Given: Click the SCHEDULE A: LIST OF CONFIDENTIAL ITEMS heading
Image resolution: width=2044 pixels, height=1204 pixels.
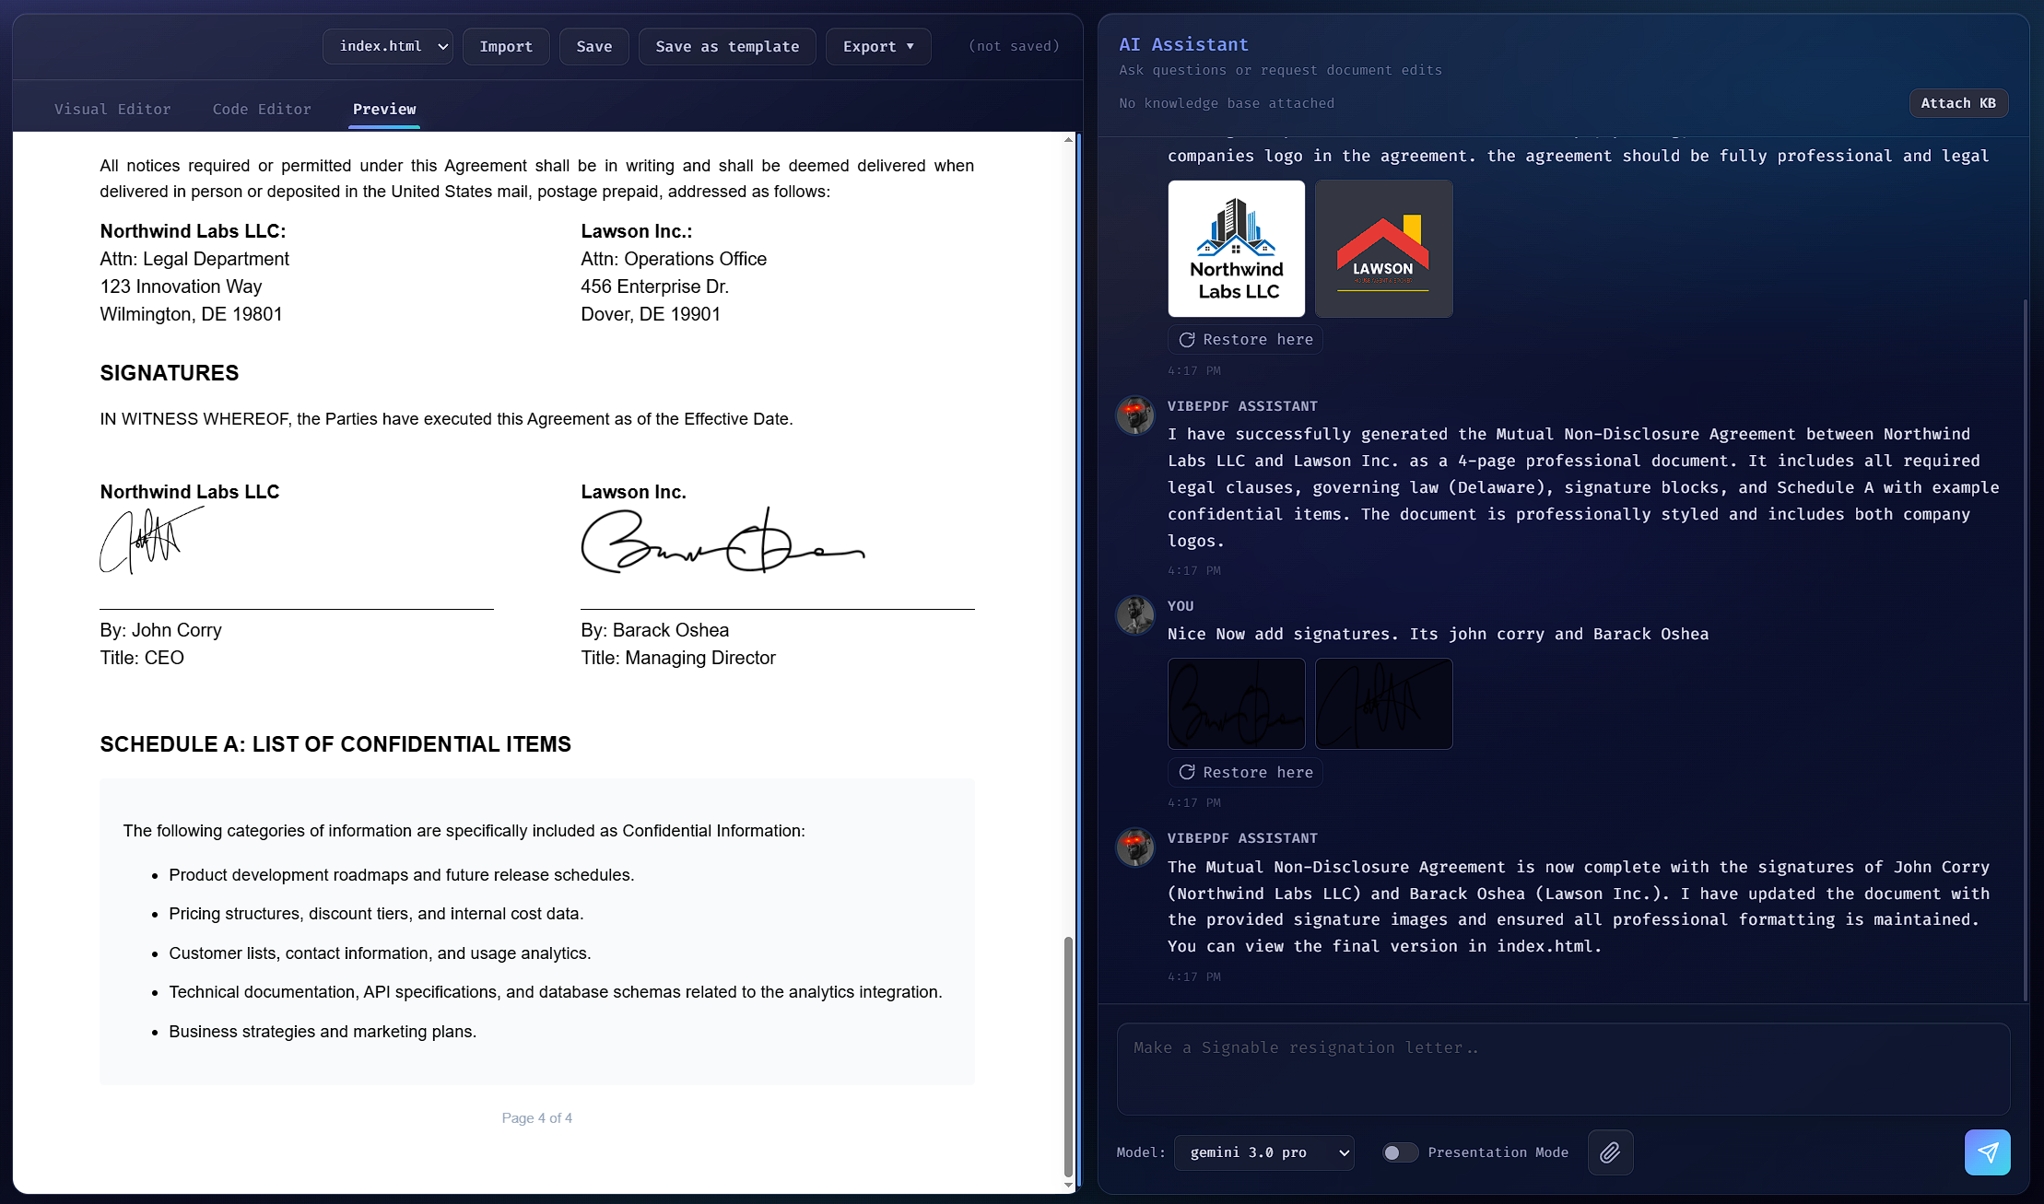Looking at the screenshot, I should pos(335,744).
